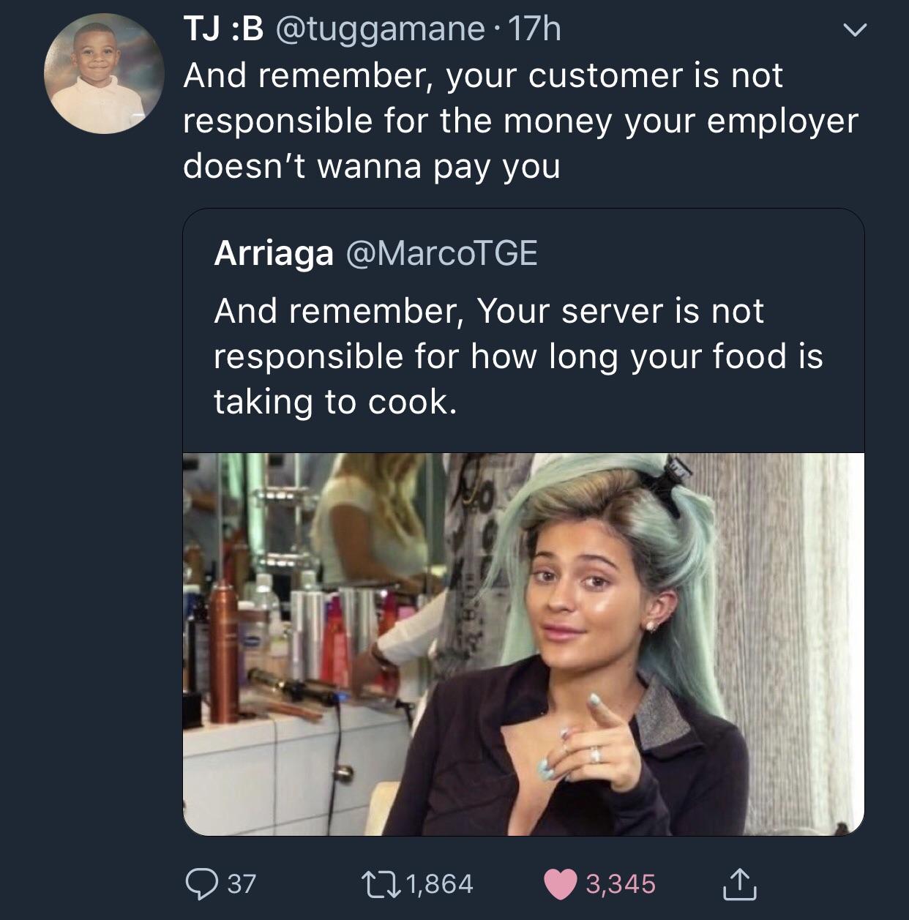Open the quoted tweet text about server

click(x=518, y=356)
